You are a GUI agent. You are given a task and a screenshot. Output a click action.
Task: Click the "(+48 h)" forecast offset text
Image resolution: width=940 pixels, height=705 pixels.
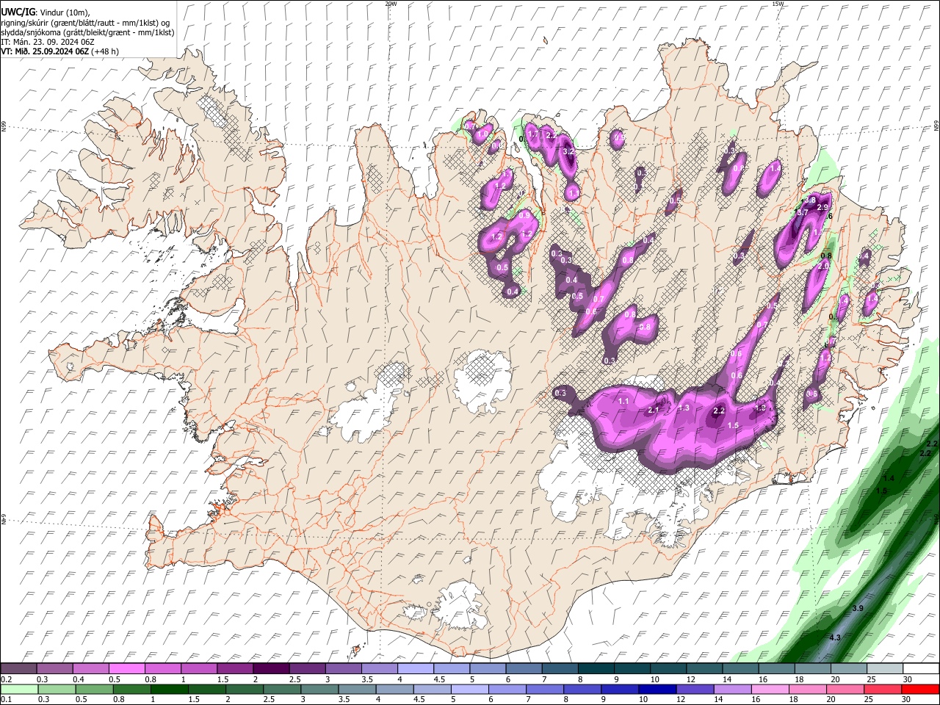105,51
